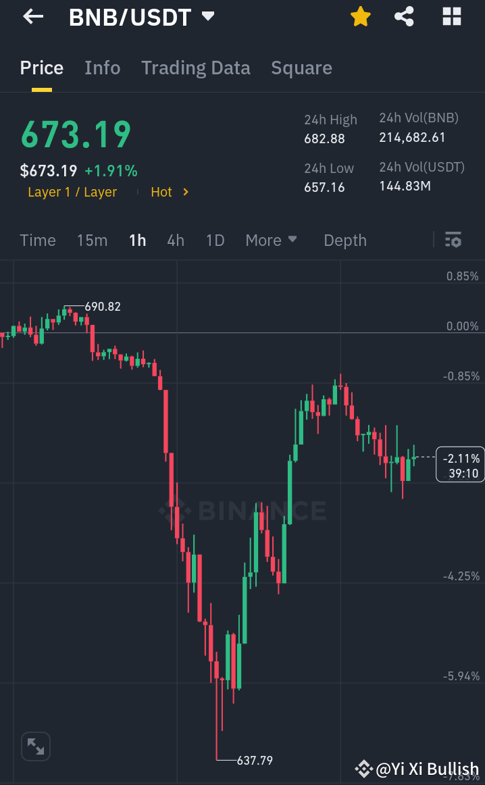
Task: Open the Depth view
Action: [344, 240]
